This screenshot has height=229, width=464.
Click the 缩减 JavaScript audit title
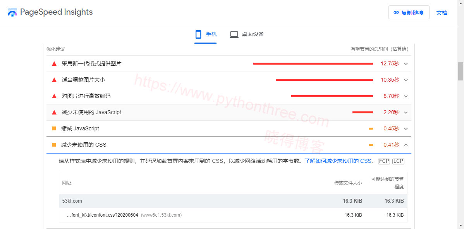(x=80, y=128)
